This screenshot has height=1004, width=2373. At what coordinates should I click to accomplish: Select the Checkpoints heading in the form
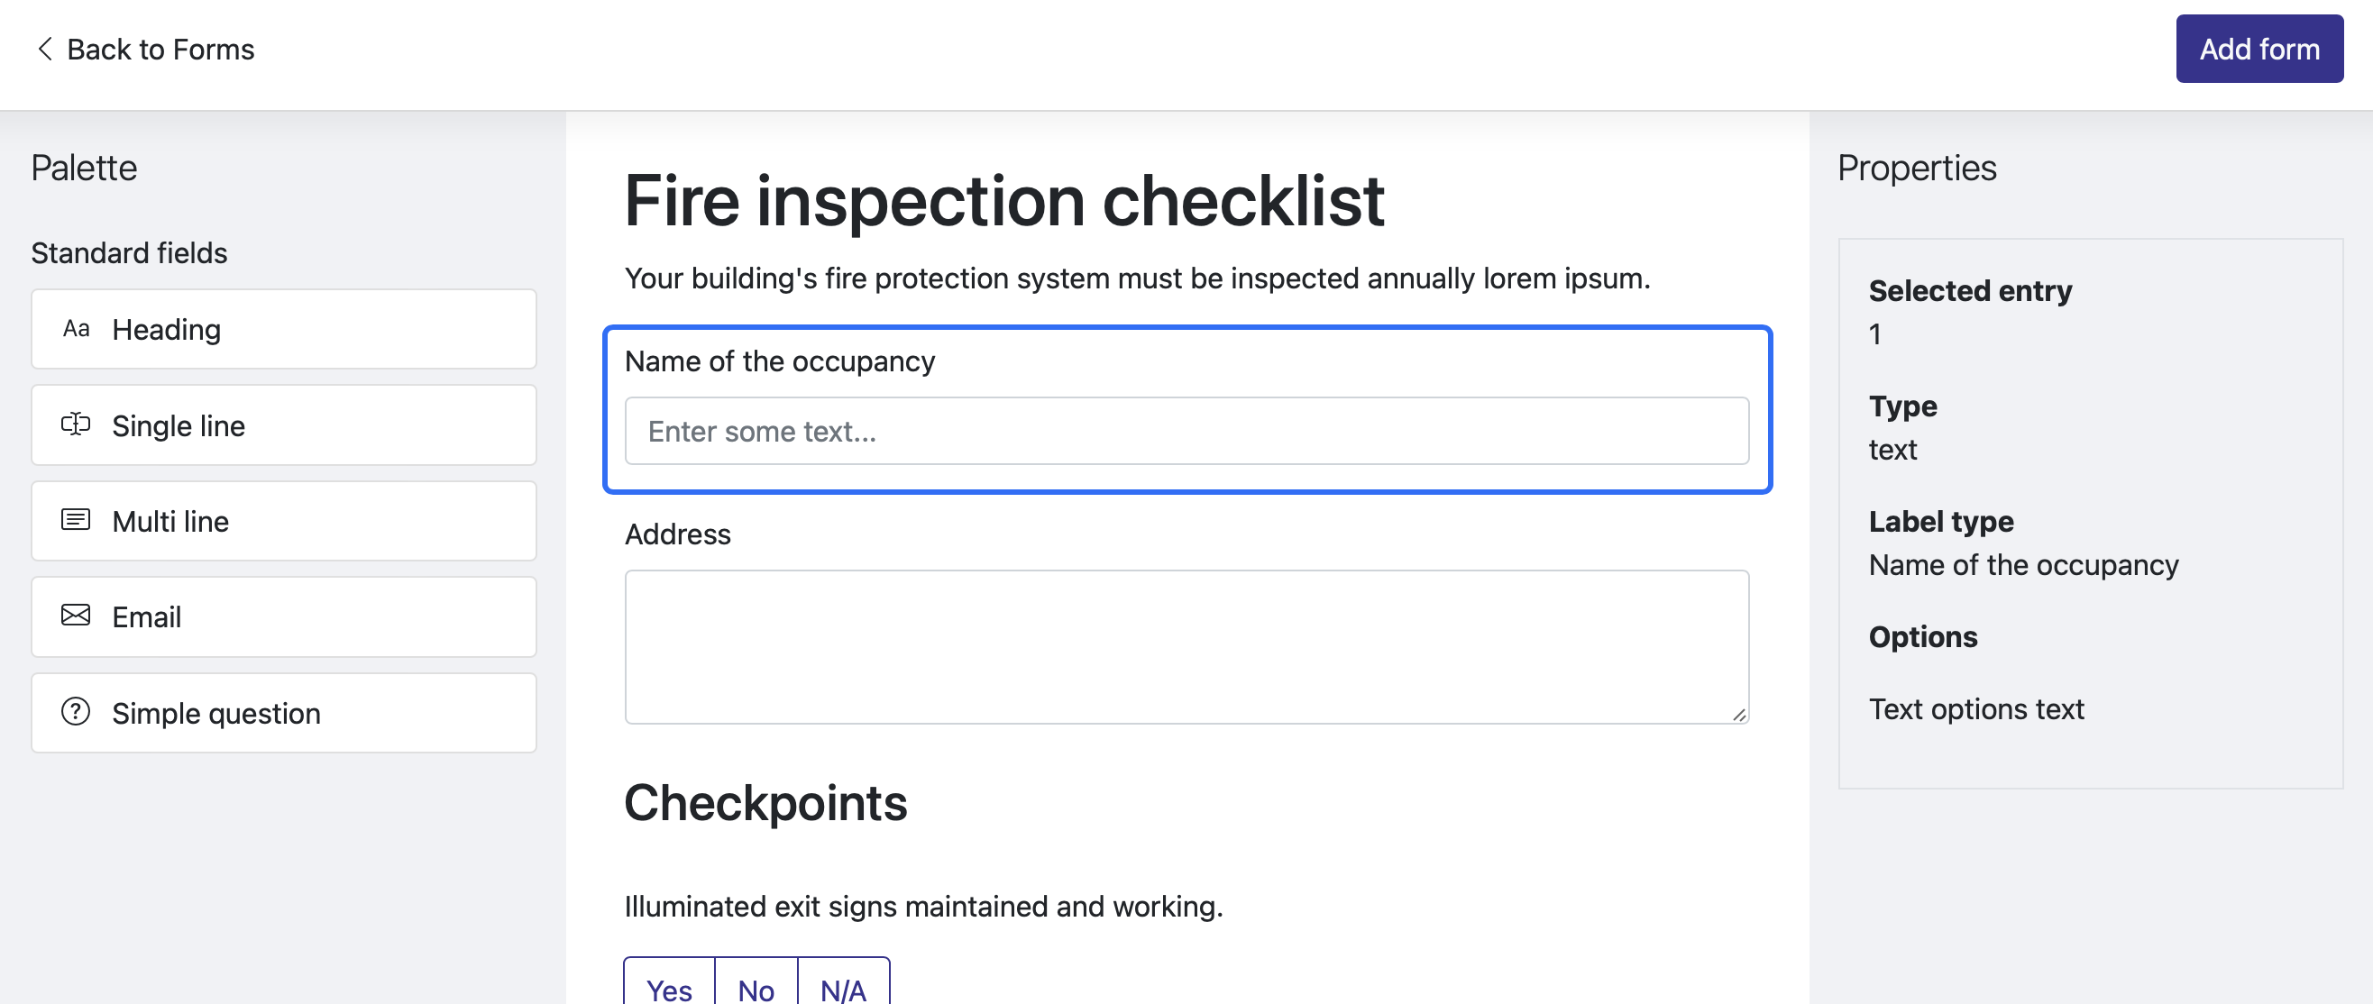click(765, 803)
